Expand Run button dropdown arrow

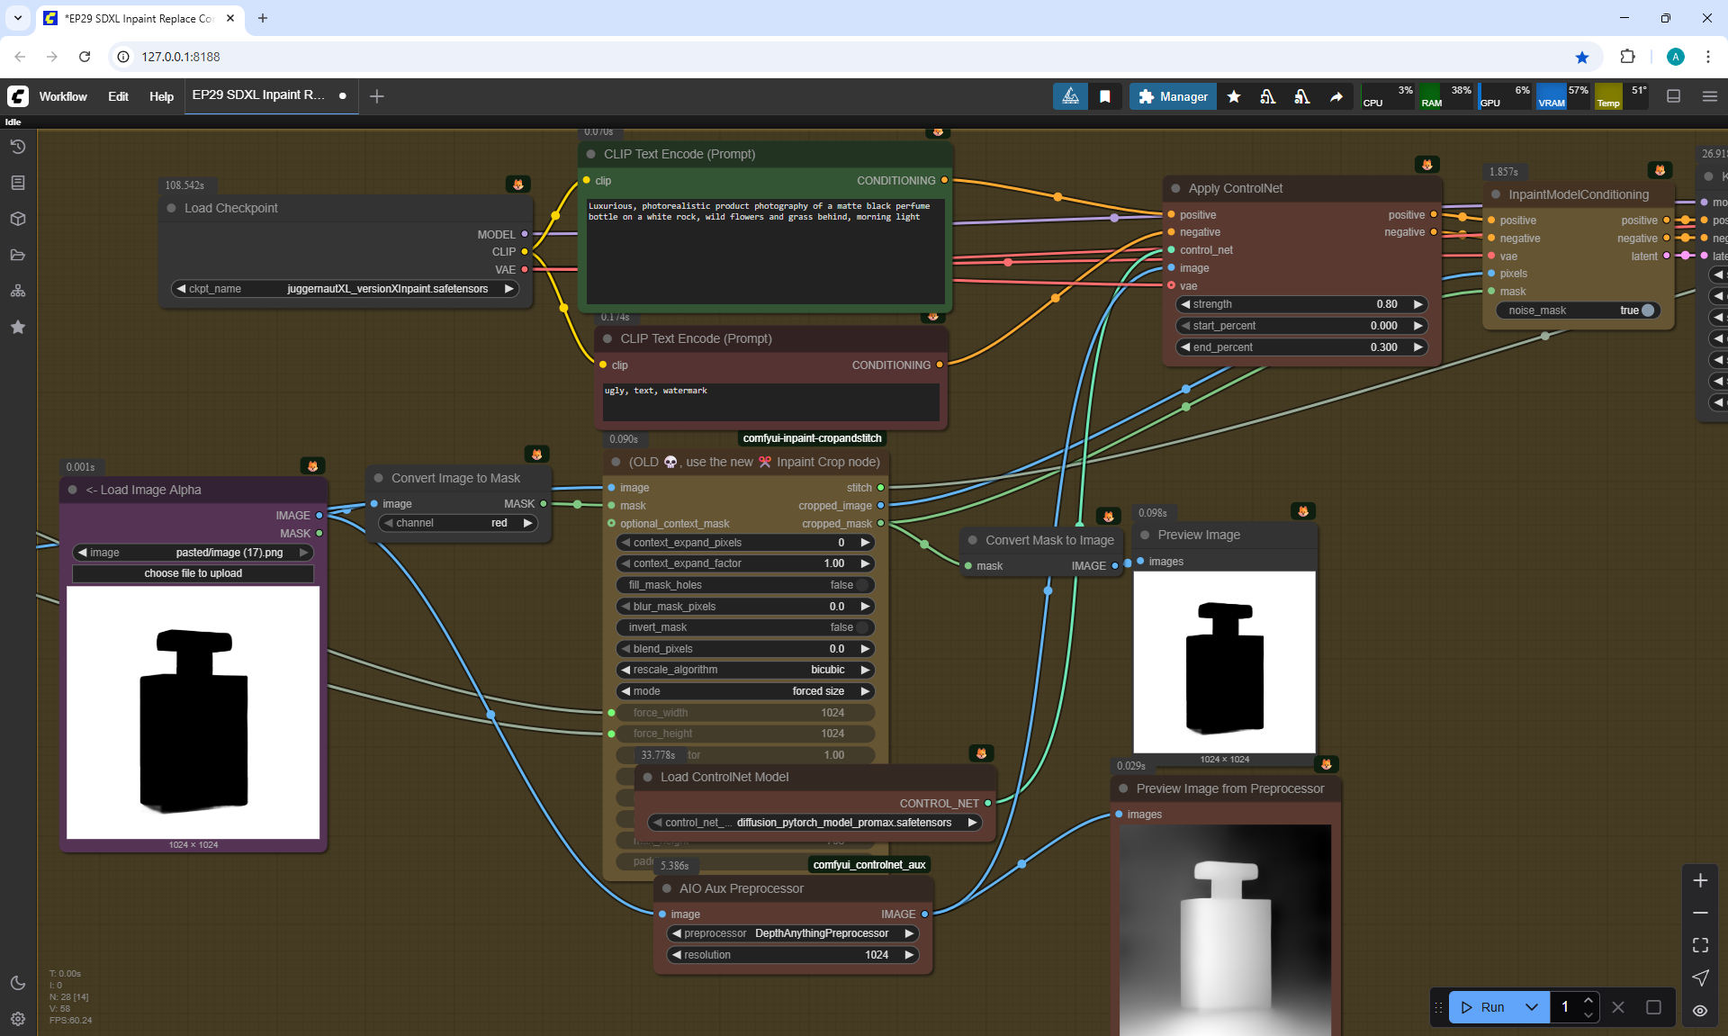[x=1532, y=1007]
